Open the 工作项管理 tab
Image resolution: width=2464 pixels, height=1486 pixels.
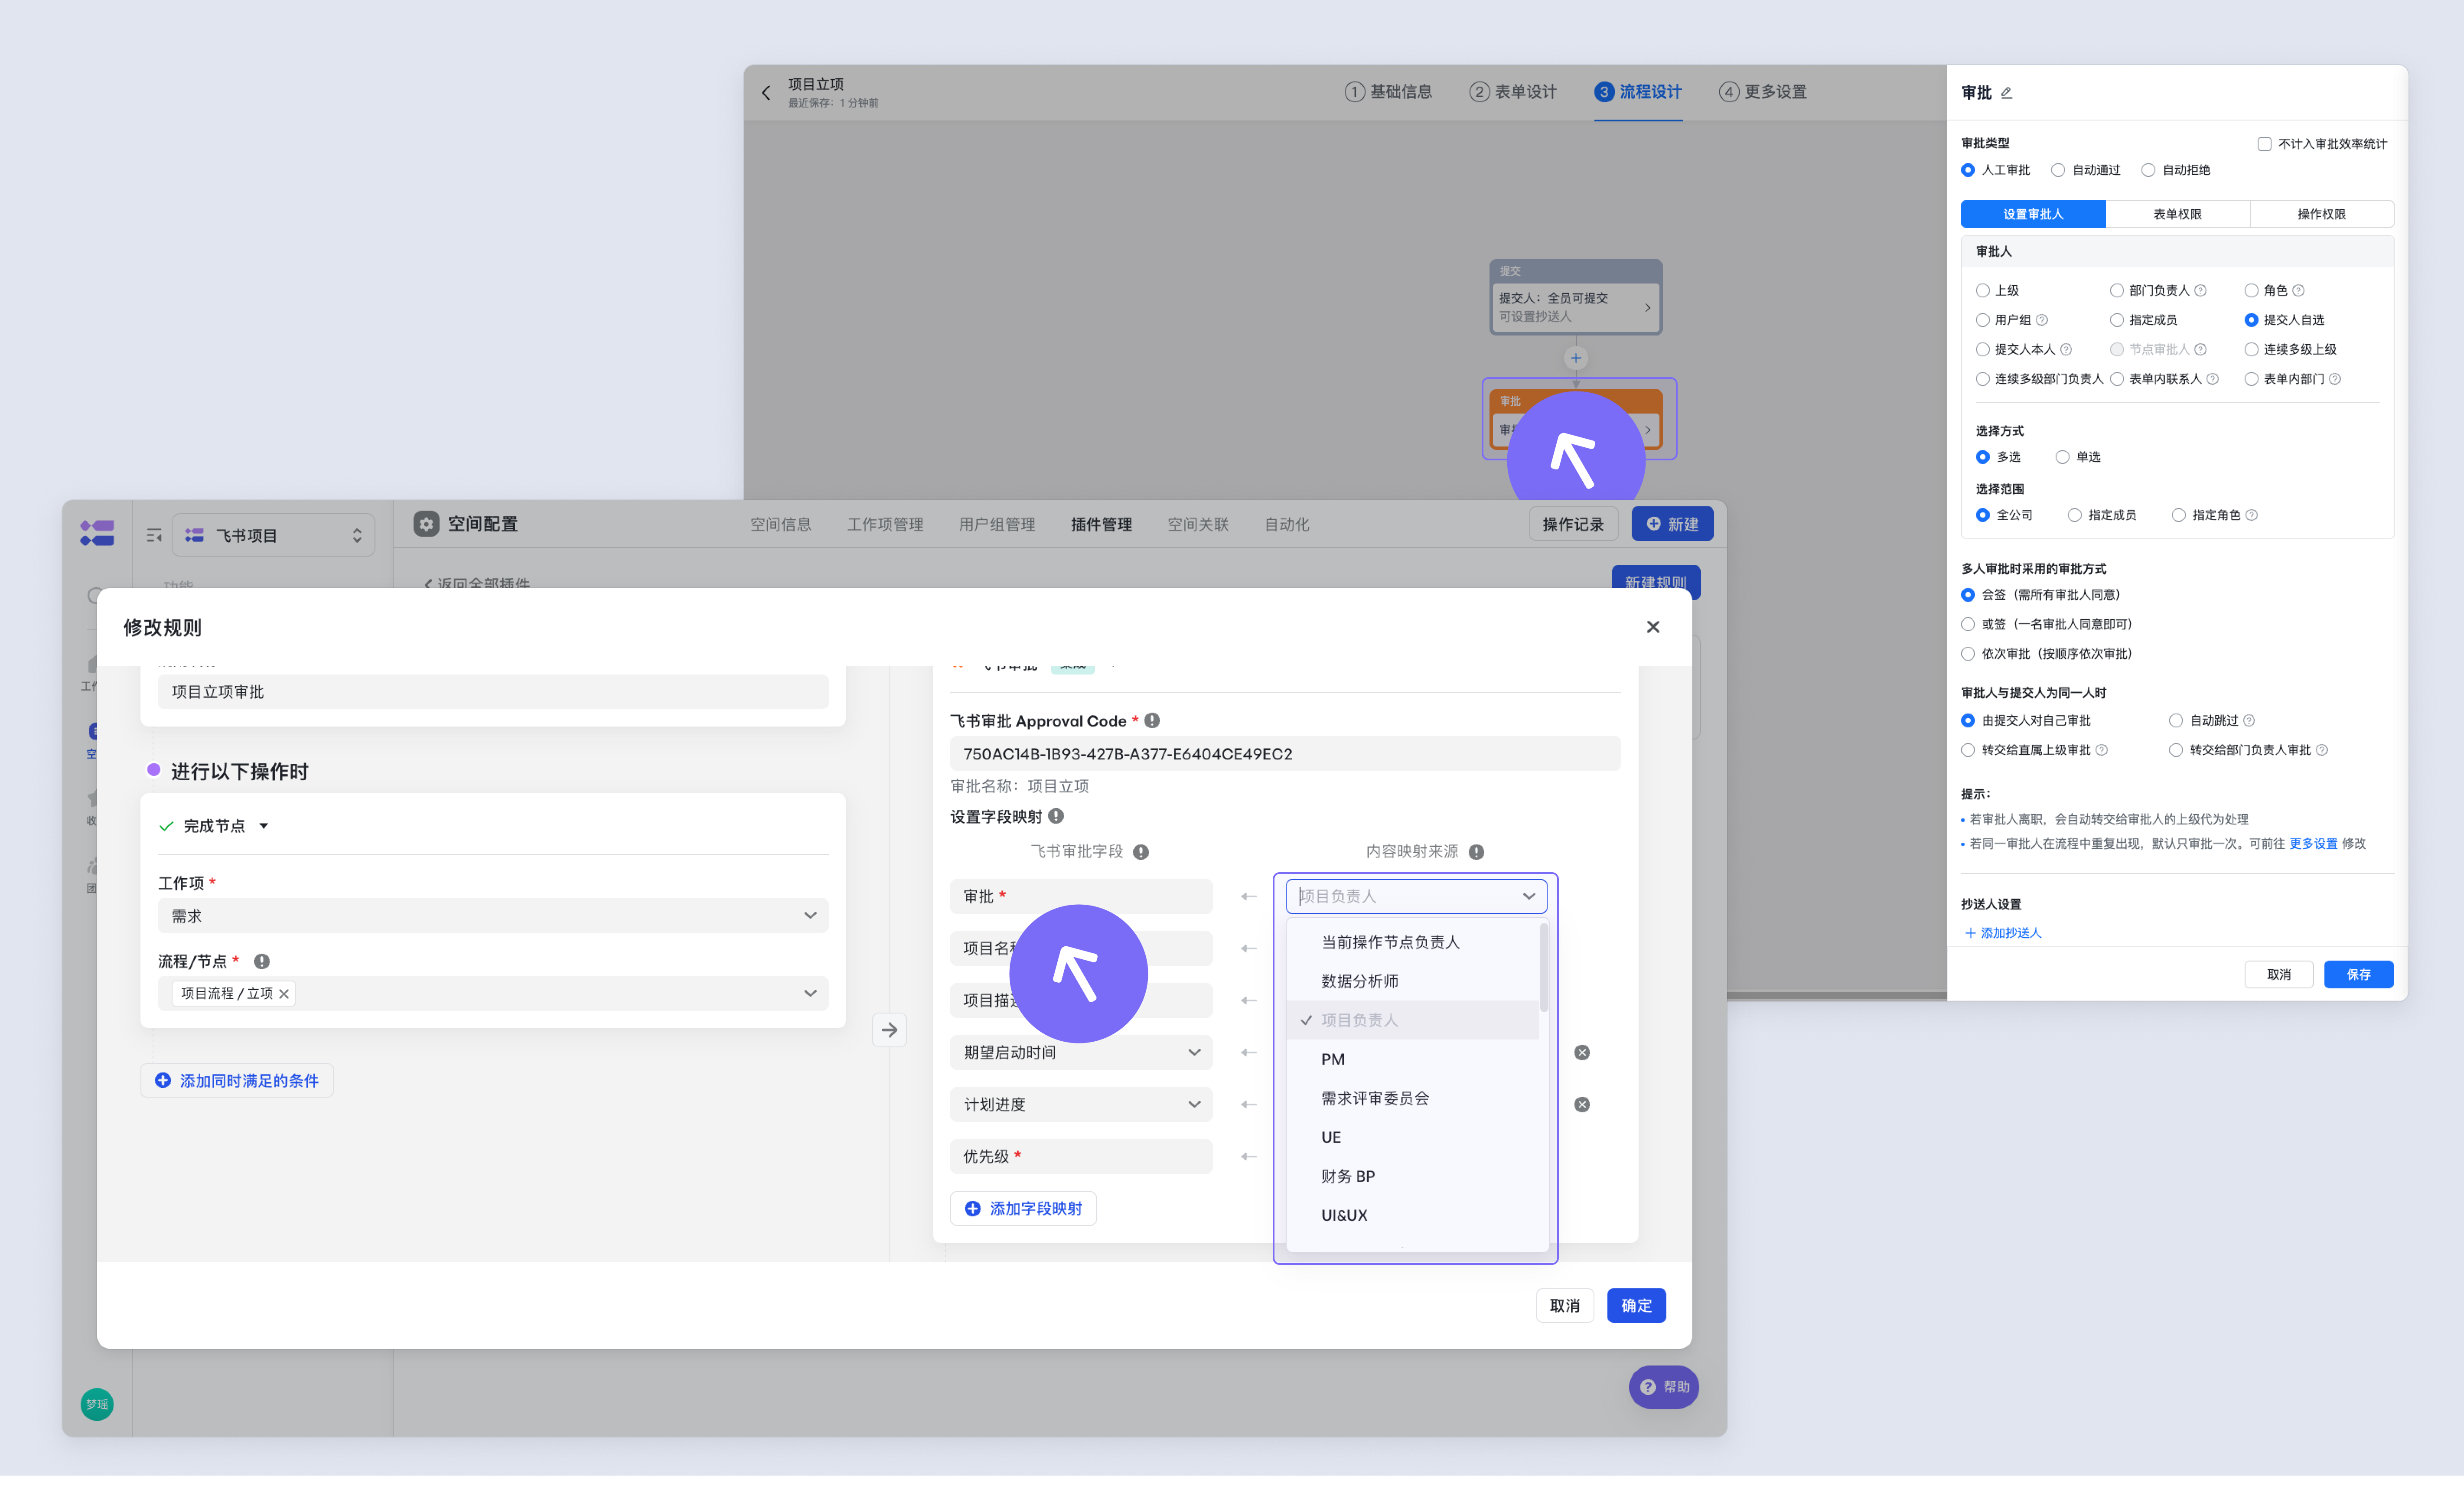point(885,524)
